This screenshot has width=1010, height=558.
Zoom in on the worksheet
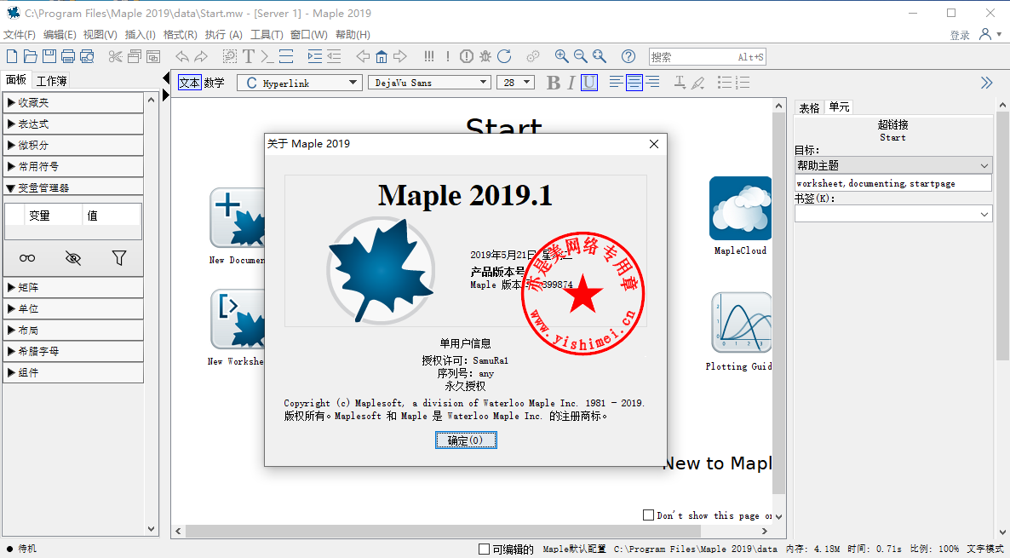tap(562, 57)
